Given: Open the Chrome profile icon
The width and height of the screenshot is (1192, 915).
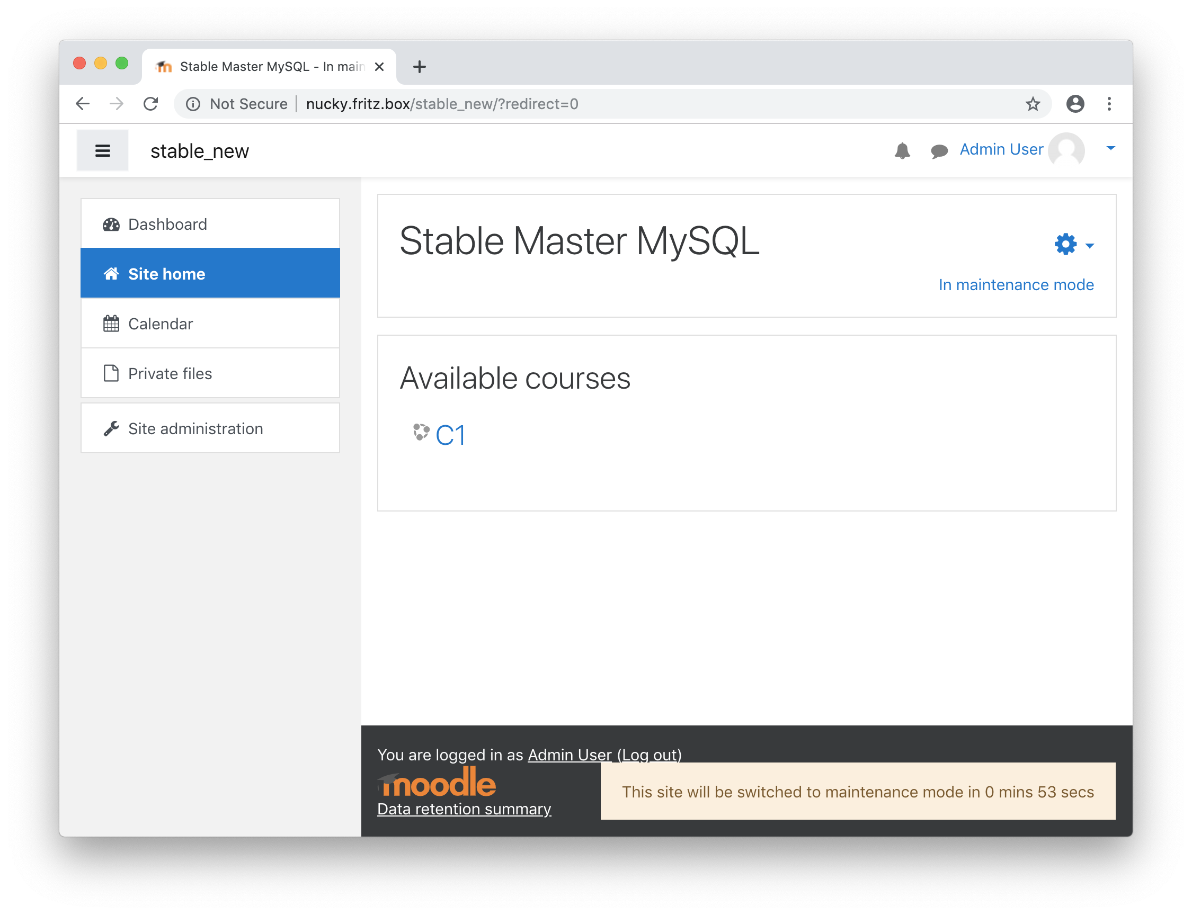Looking at the screenshot, I should (1075, 103).
